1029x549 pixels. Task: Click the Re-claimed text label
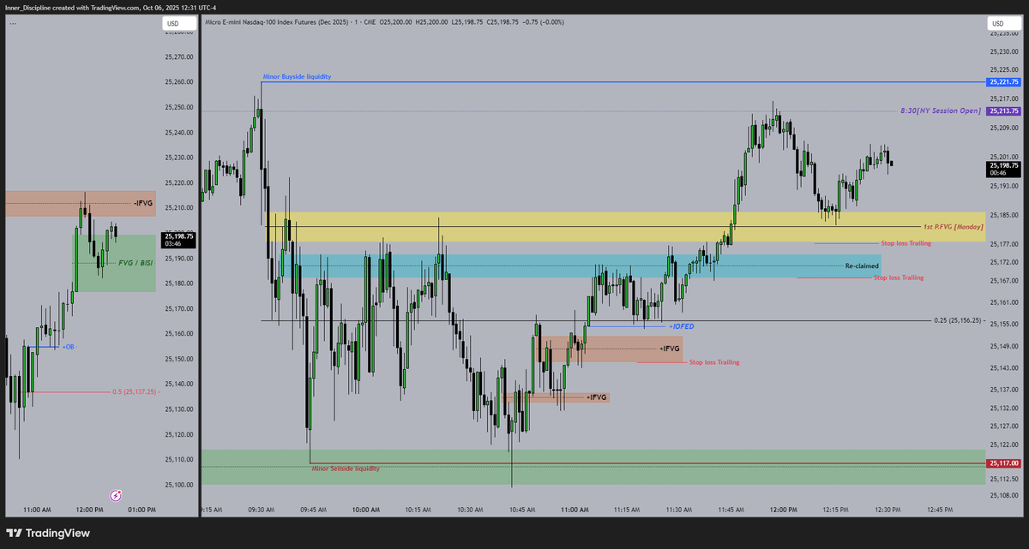tap(860, 266)
